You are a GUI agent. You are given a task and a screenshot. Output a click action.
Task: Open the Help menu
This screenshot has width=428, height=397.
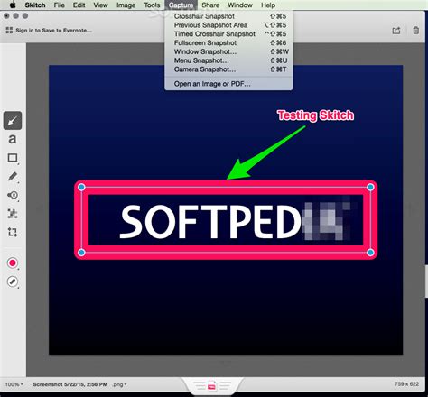click(268, 5)
